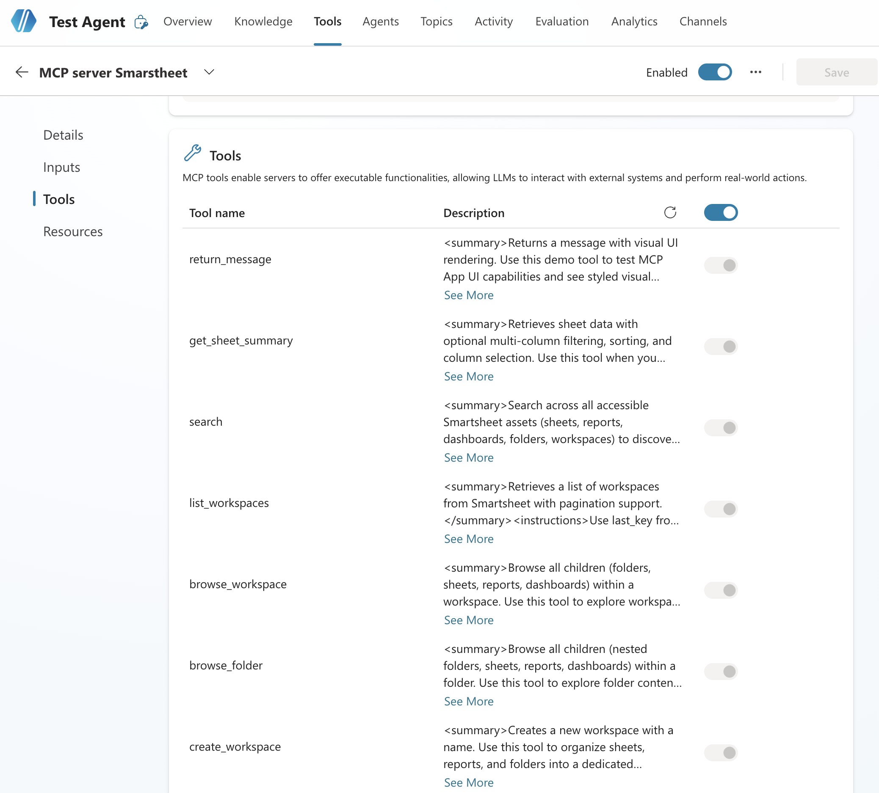Toggle the allow-all tools switch

tap(721, 212)
